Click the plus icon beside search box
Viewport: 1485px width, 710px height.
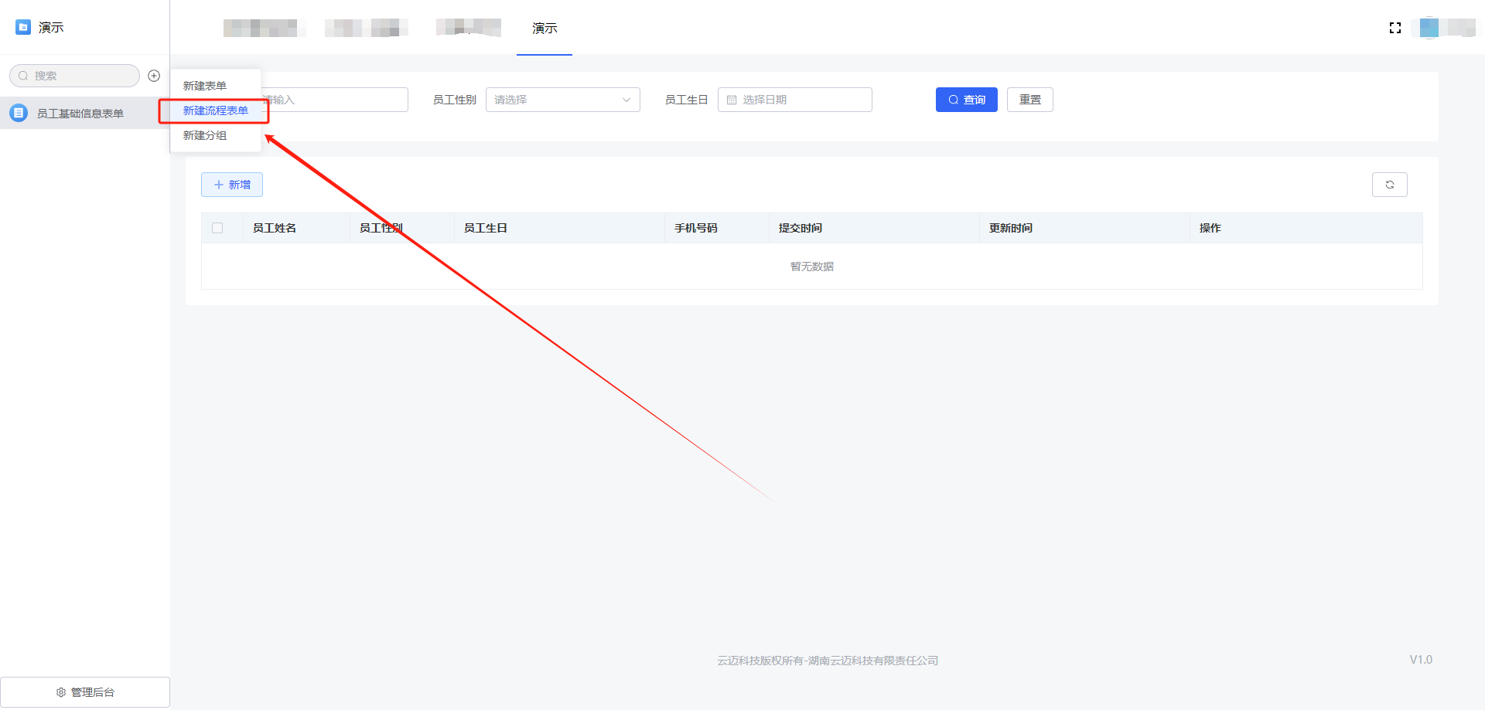(x=154, y=76)
